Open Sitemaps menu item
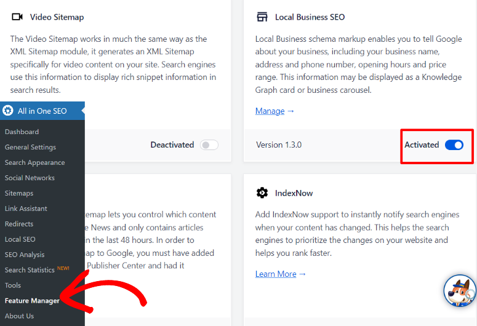Image resolution: width=477 pixels, height=326 pixels. 19,193
